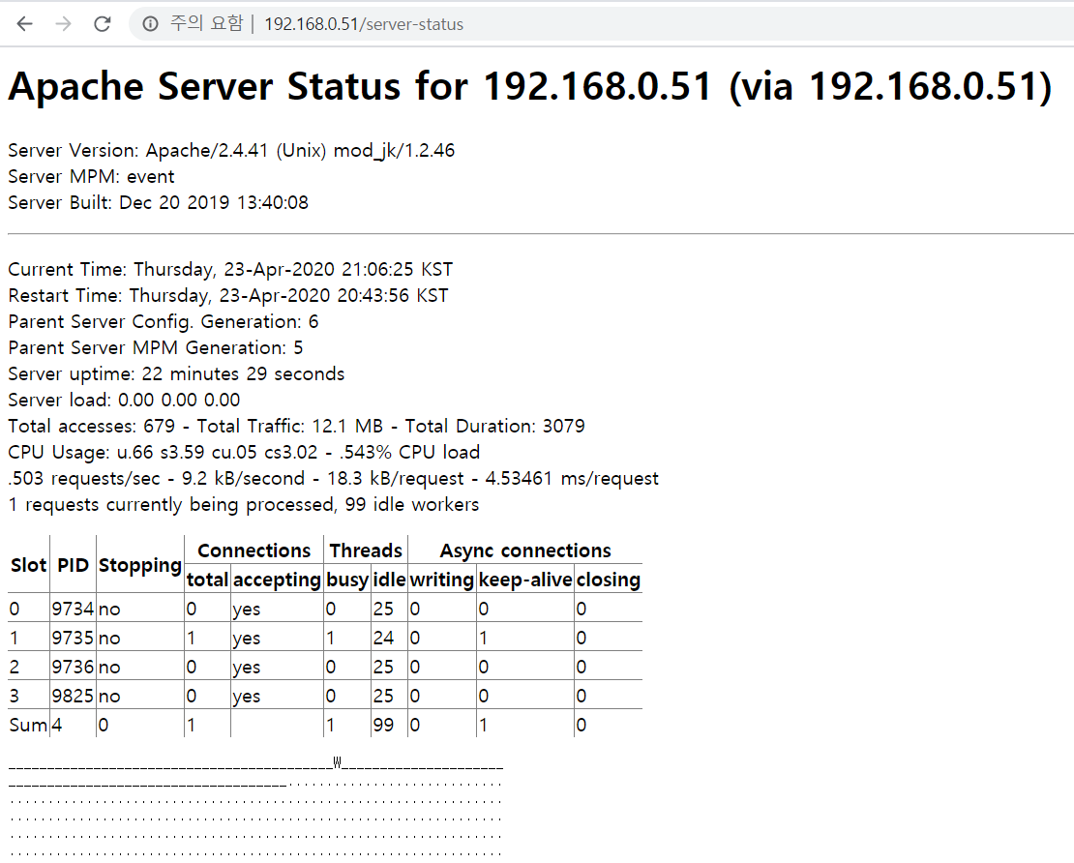
Task: Click the CPU Usage line
Action: point(244,452)
